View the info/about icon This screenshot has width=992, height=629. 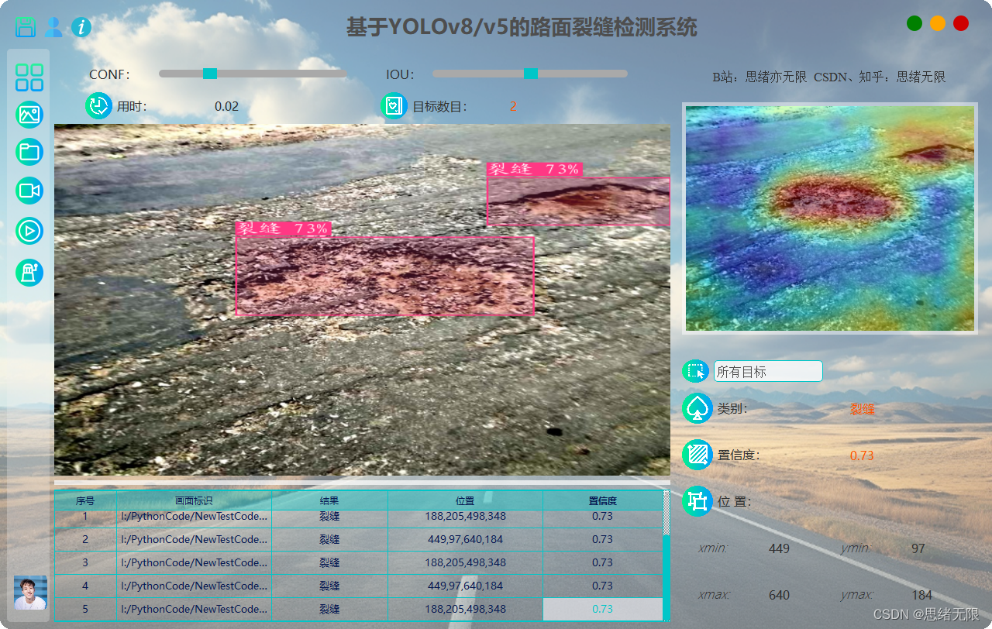pos(81,26)
